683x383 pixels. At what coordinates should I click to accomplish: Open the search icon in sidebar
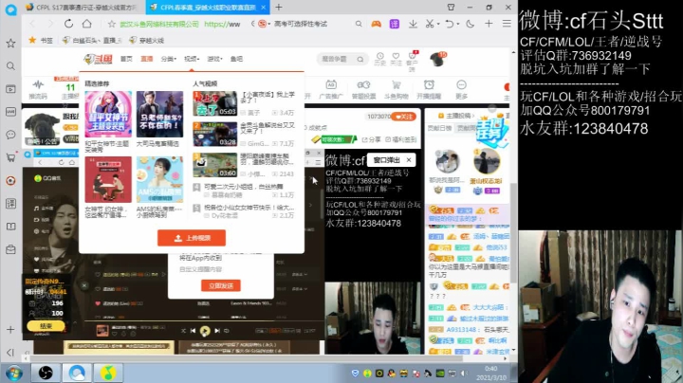point(10,66)
